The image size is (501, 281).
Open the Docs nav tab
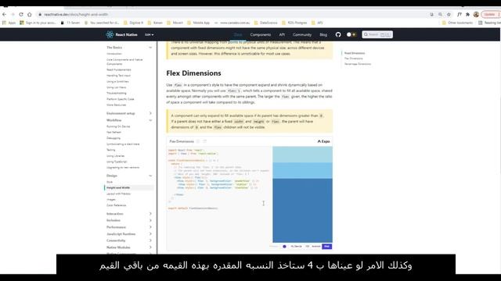[238, 34]
